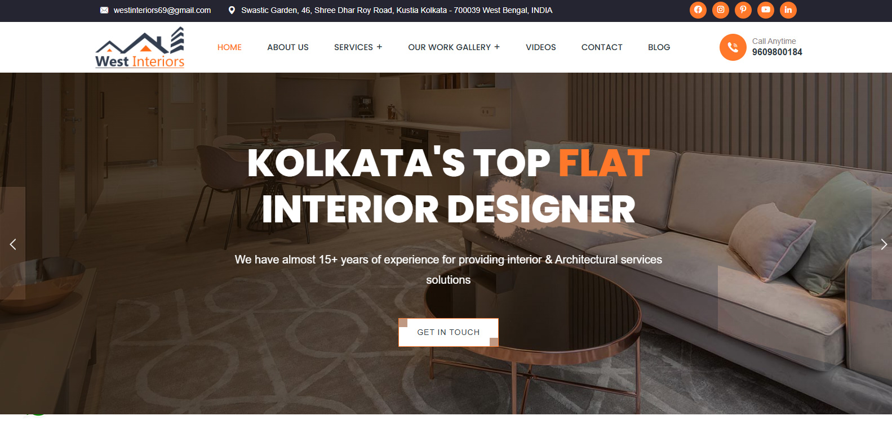892x429 pixels.
Task: Click the location pin icon
Action: pos(232,10)
